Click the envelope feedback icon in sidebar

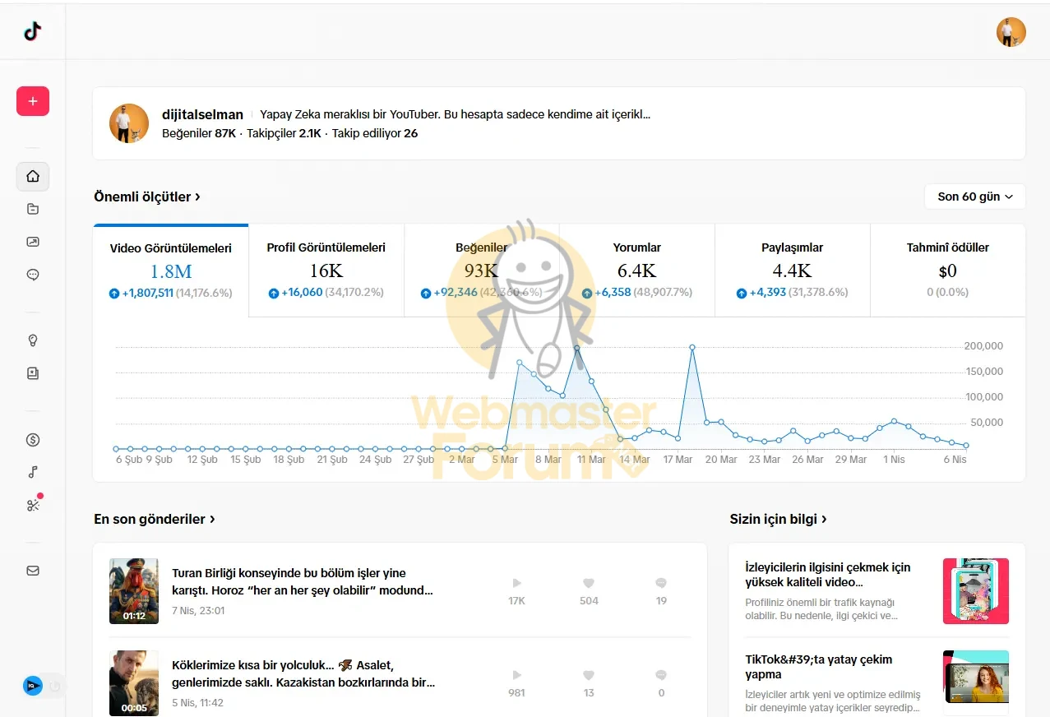33,571
